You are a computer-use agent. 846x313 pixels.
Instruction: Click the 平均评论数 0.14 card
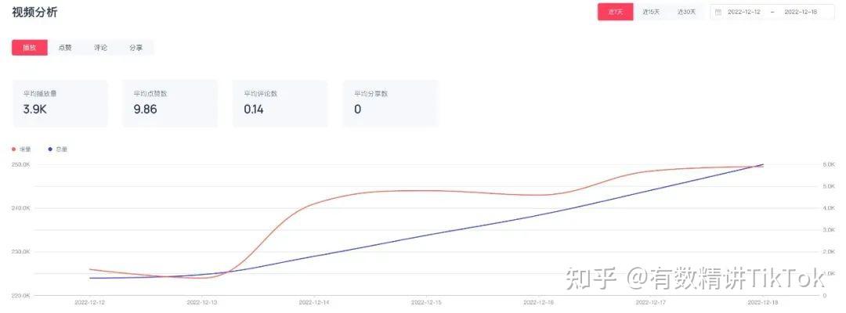tap(280, 103)
